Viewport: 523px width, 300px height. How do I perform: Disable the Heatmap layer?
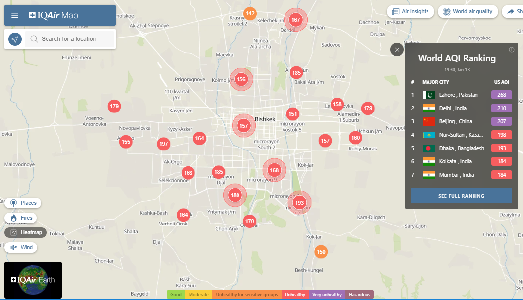[x=26, y=232]
